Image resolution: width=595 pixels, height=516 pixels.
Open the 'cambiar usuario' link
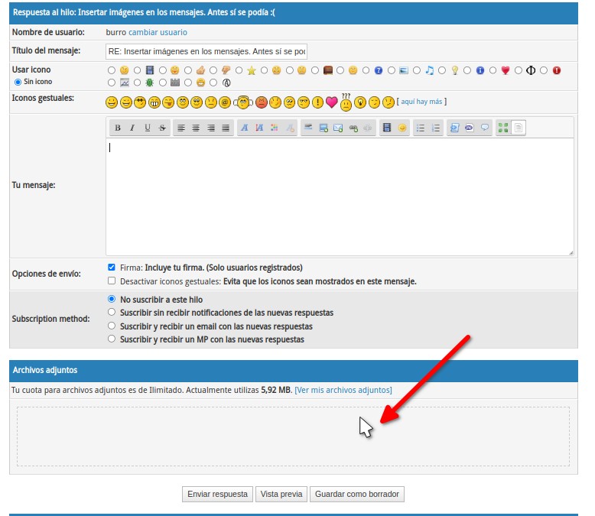point(158,32)
